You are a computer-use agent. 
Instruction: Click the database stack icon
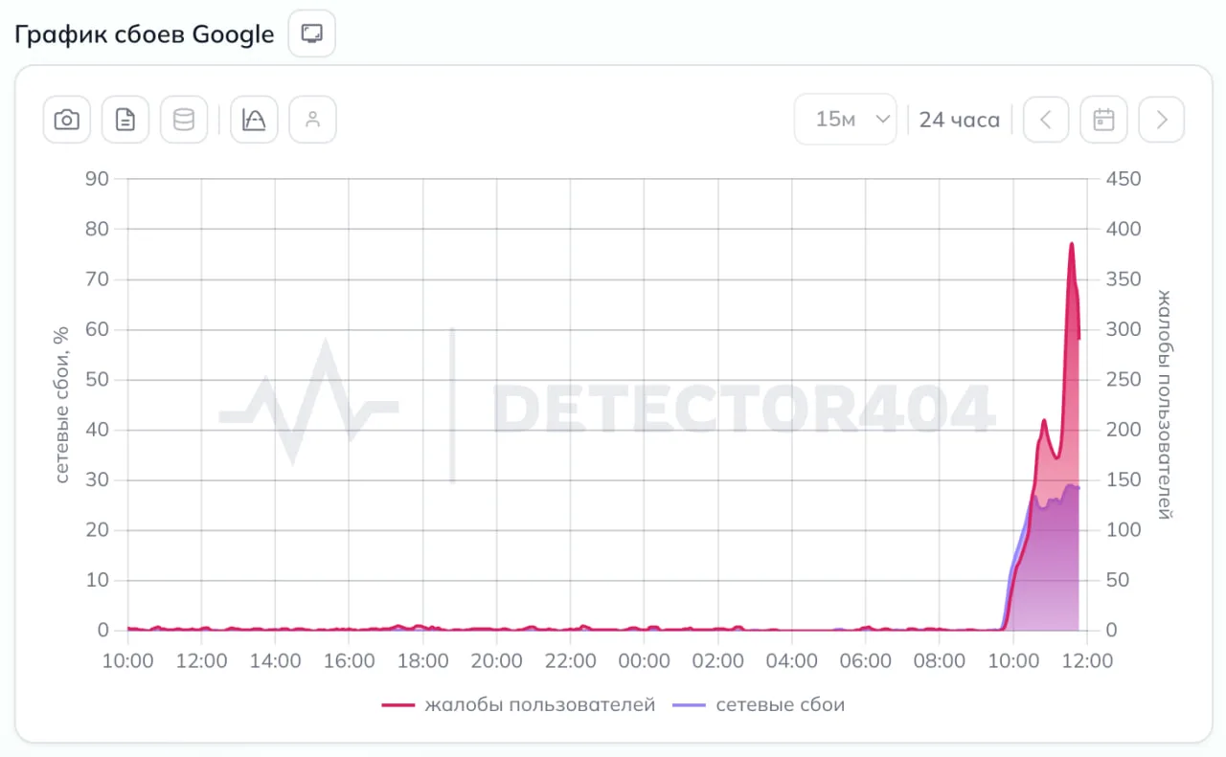(x=184, y=120)
